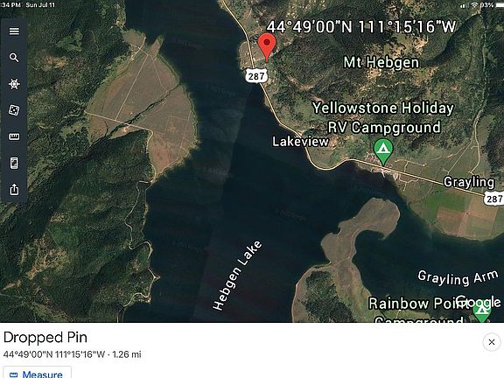Viewport: 504px width, 378px height.
Task: Tap the share icon in sidebar
Action: [14, 189]
